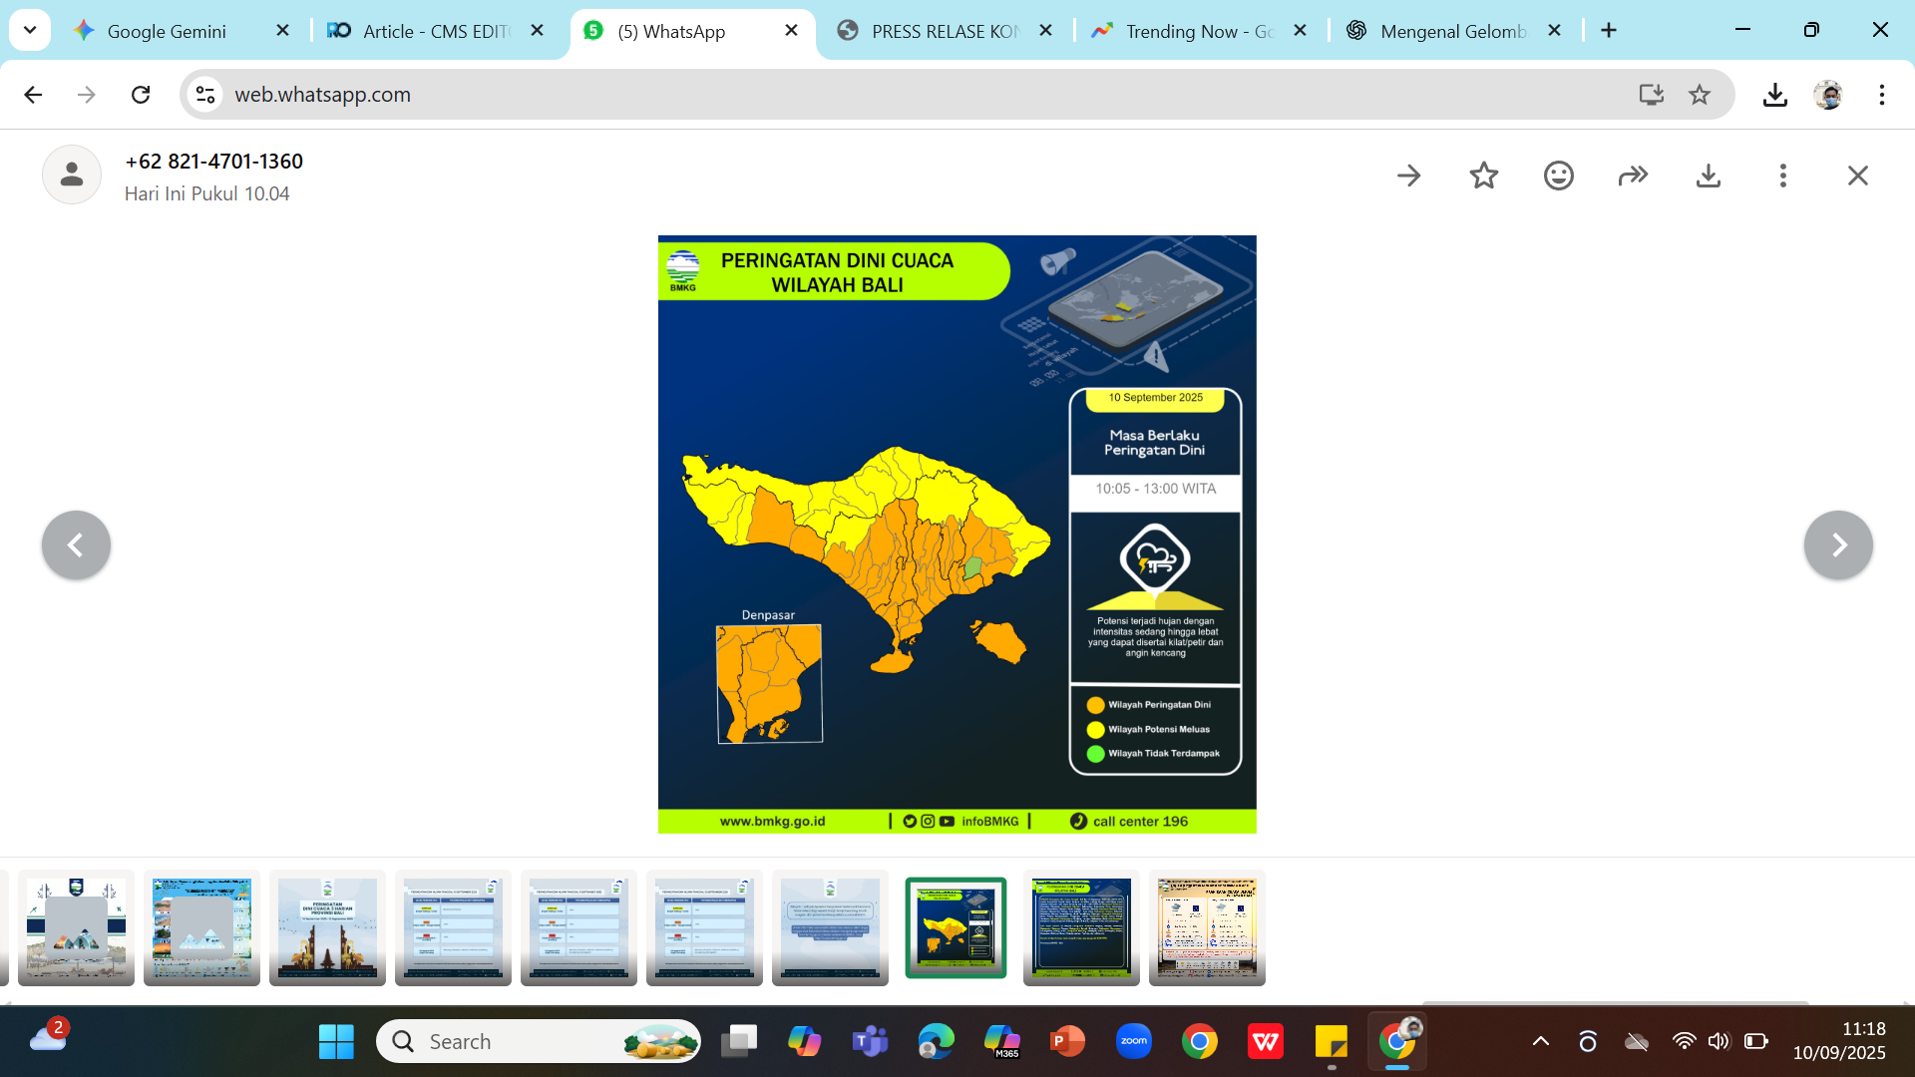Open the first thumbnail with emblem
Screen dimensions: 1915x1077
76,927
